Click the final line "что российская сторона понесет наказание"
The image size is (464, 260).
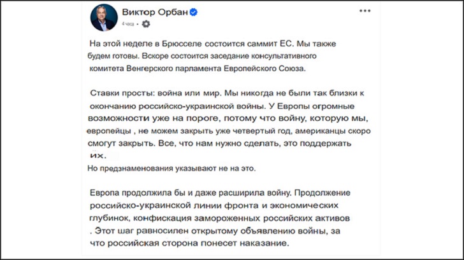coord(189,243)
